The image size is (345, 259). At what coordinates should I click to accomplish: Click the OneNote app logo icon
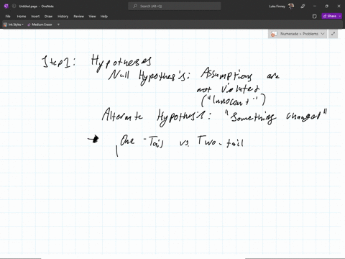coord(6,6)
